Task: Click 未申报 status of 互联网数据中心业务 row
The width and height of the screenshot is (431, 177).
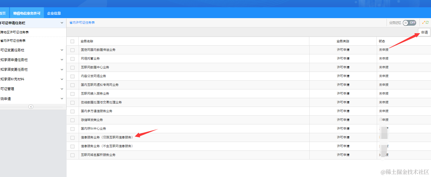Action: coord(384,67)
